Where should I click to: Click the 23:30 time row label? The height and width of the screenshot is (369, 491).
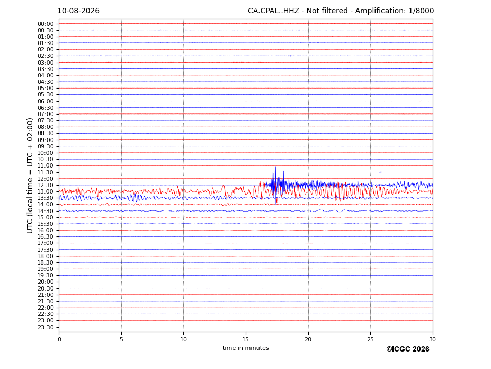[x=46, y=327]
